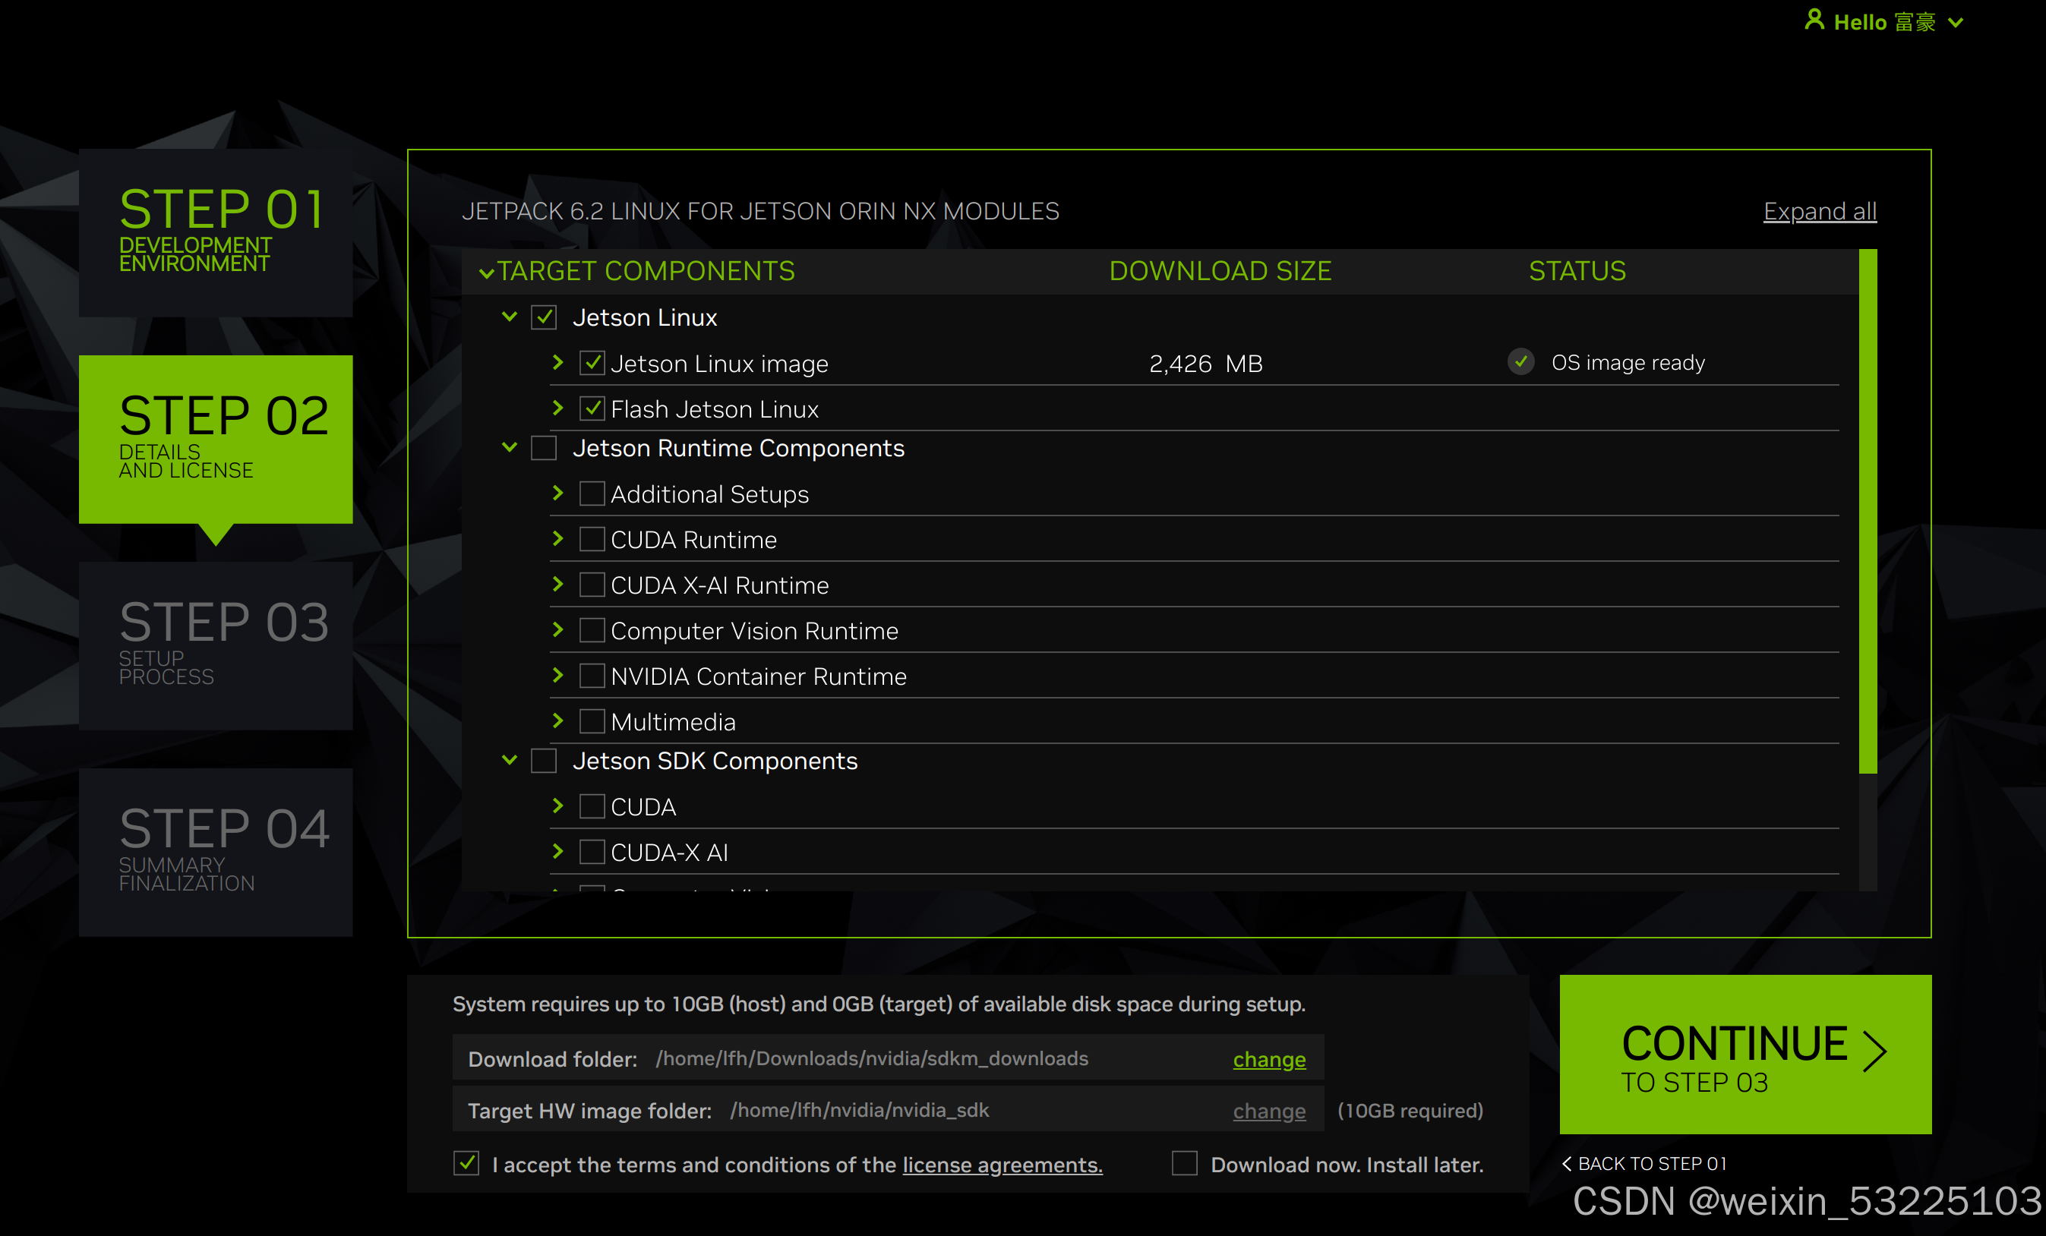2046x1236 pixels.
Task: Change the Download folder path
Action: tap(1269, 1059)
